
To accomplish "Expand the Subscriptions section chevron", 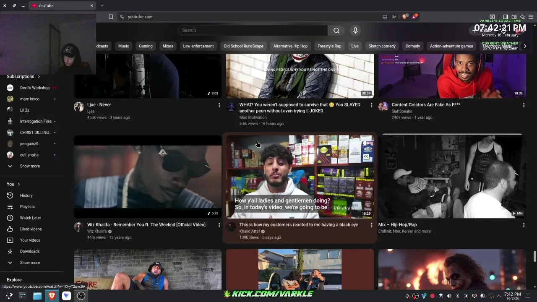I will tap(39, 77).
